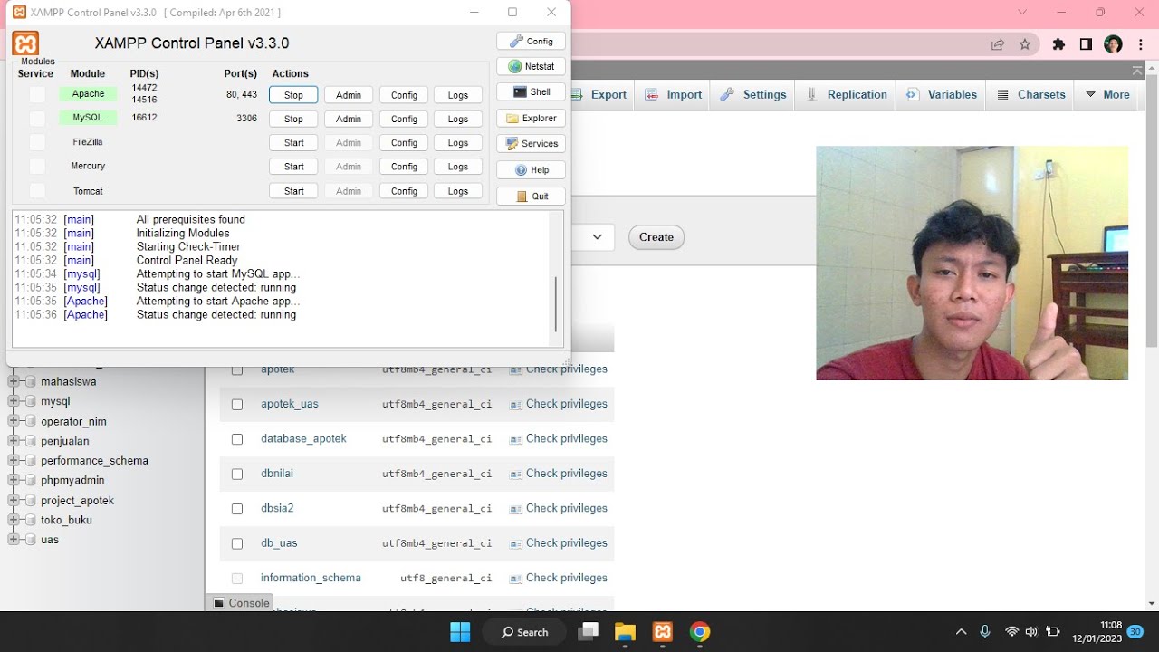The image size is (1159, 652).
Task: Open the Variables tab
Action: (942, 94)
